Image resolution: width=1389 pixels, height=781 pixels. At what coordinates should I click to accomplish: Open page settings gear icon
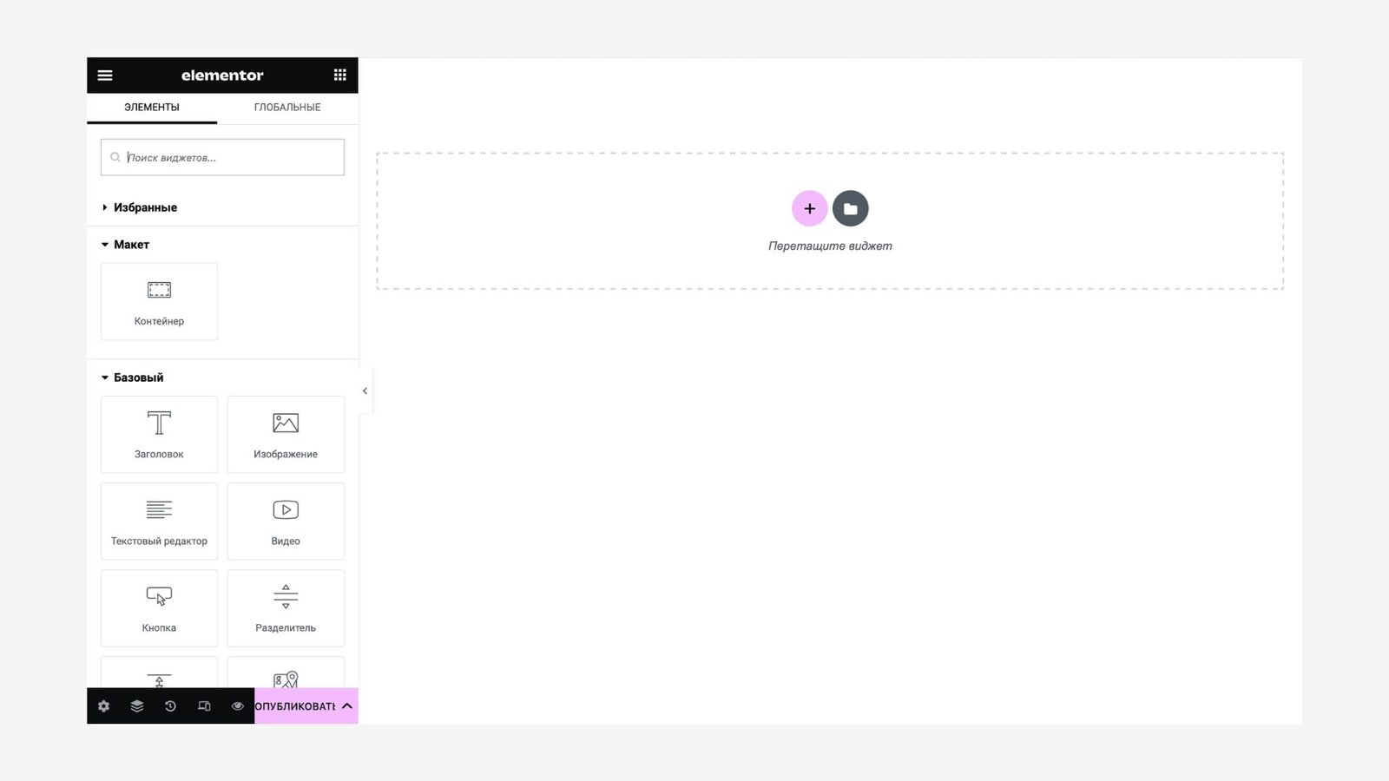coord(104,706)
